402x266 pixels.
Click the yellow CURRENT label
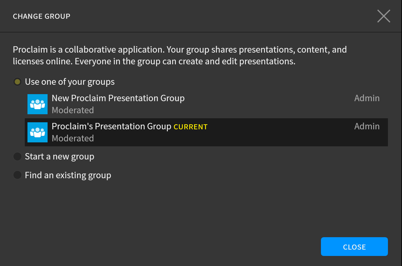191,127
